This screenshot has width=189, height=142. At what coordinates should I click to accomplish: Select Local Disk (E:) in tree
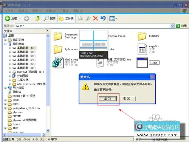pos(26,56)
